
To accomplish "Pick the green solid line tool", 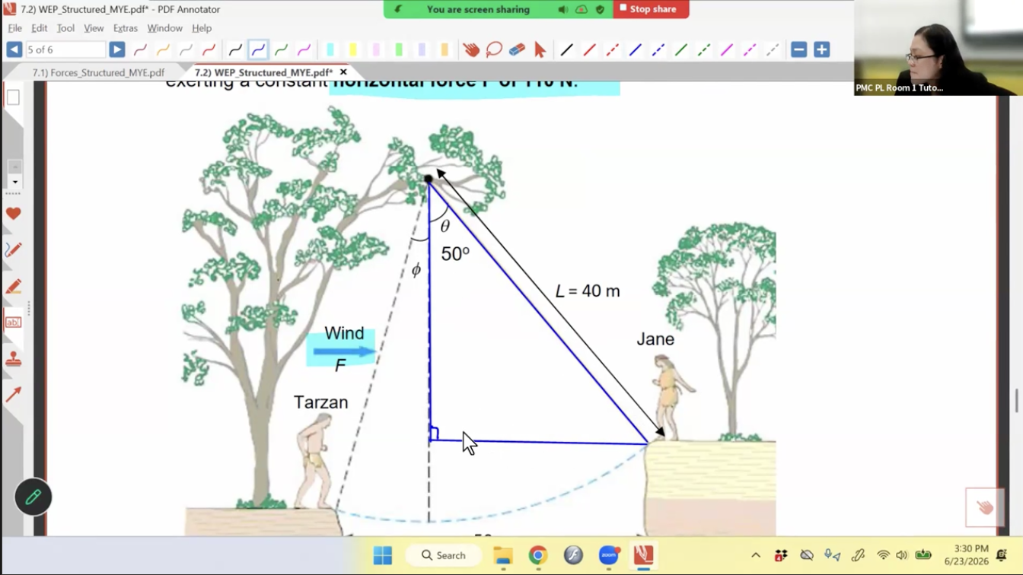I will [x=680, y=49].
